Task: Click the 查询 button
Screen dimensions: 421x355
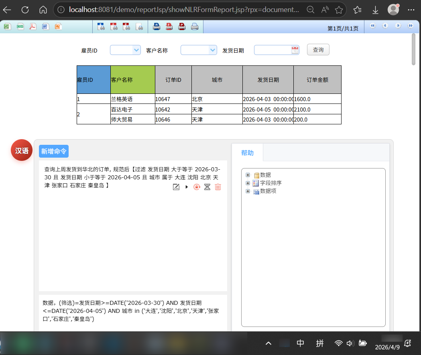Action: click(x=318, y=50)
